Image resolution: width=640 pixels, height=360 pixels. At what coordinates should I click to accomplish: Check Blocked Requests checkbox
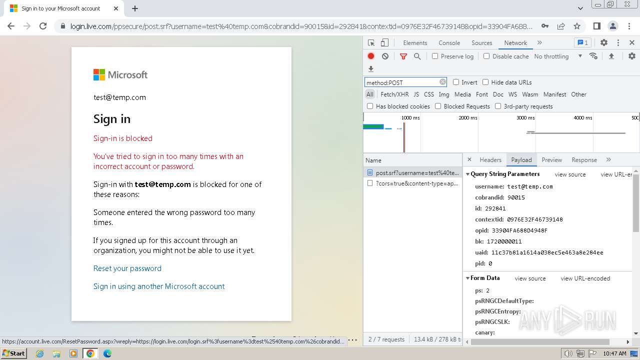(438, 106)
